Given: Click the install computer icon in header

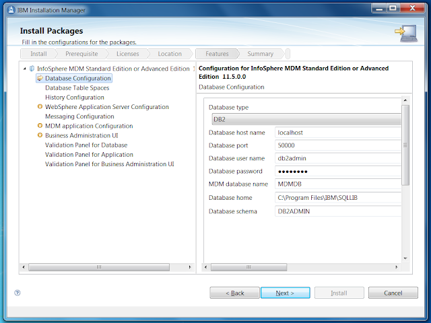Looking at the screenshot, I should click(407, 33).
